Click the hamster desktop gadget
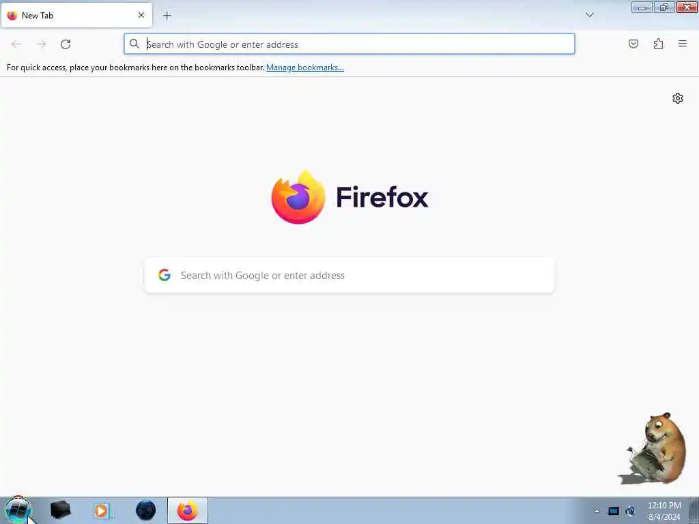699x524 pixels. coord(655,449)
